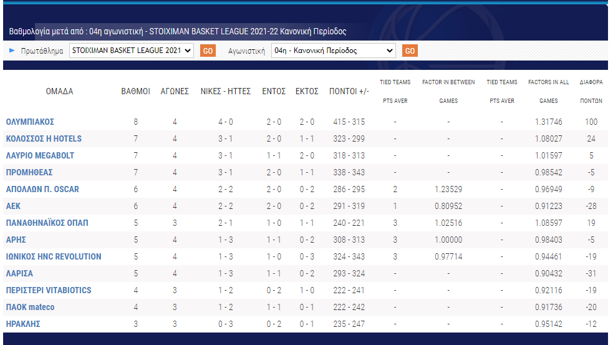Click the ΒΑΘΜΟΙ column header

click(136, 91)
